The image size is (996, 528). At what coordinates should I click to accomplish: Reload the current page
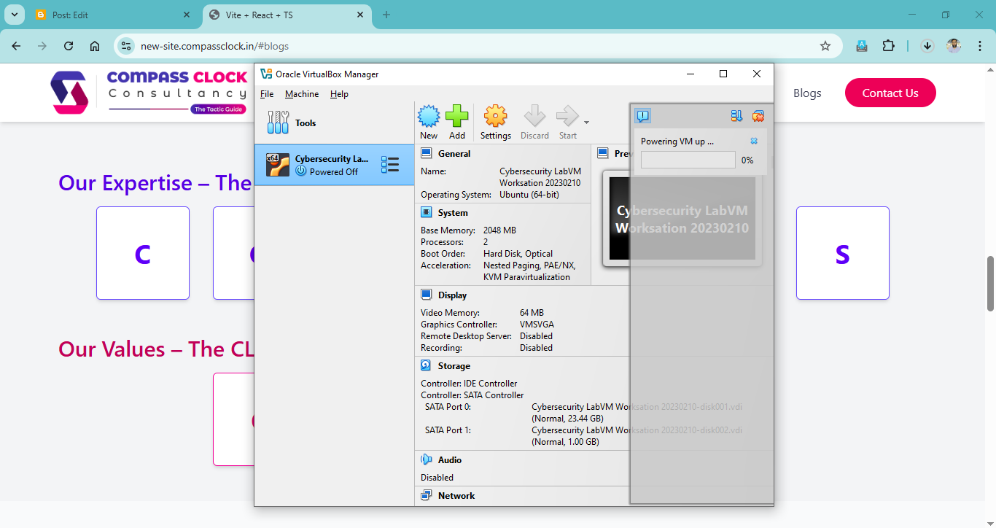pos(69,46)
